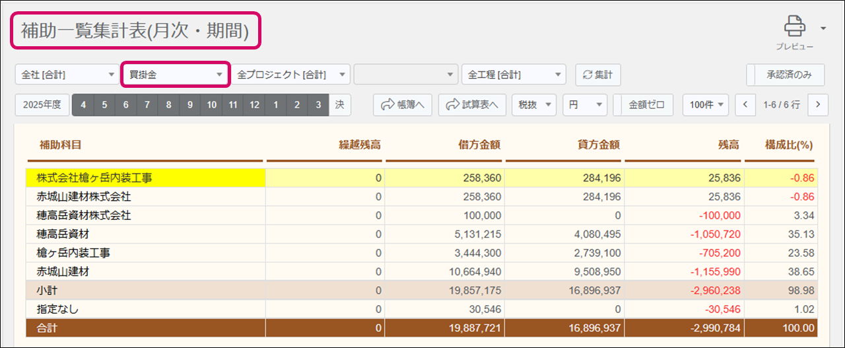Change the 100件 rows per page
Viewport: 845px width, 348px height.
click(x=705, y=104)
